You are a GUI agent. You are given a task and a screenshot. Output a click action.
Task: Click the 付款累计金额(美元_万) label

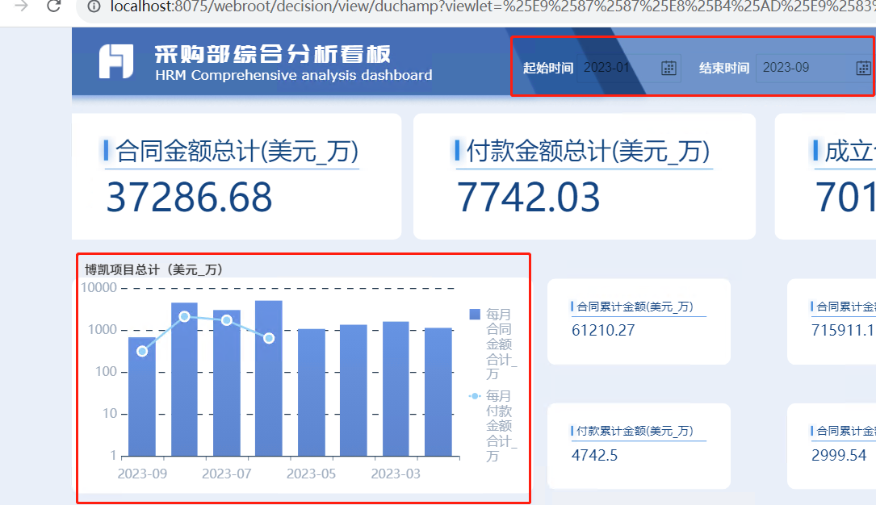pyautogui.click(x=635, y=431)
